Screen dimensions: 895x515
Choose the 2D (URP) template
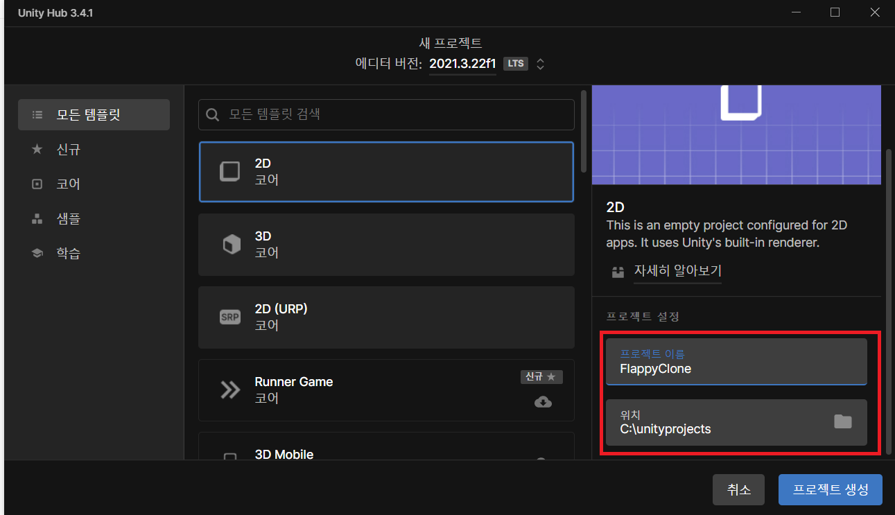tap(386, 317)
